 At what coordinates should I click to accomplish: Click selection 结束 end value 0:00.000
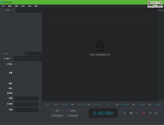(81, 105)
